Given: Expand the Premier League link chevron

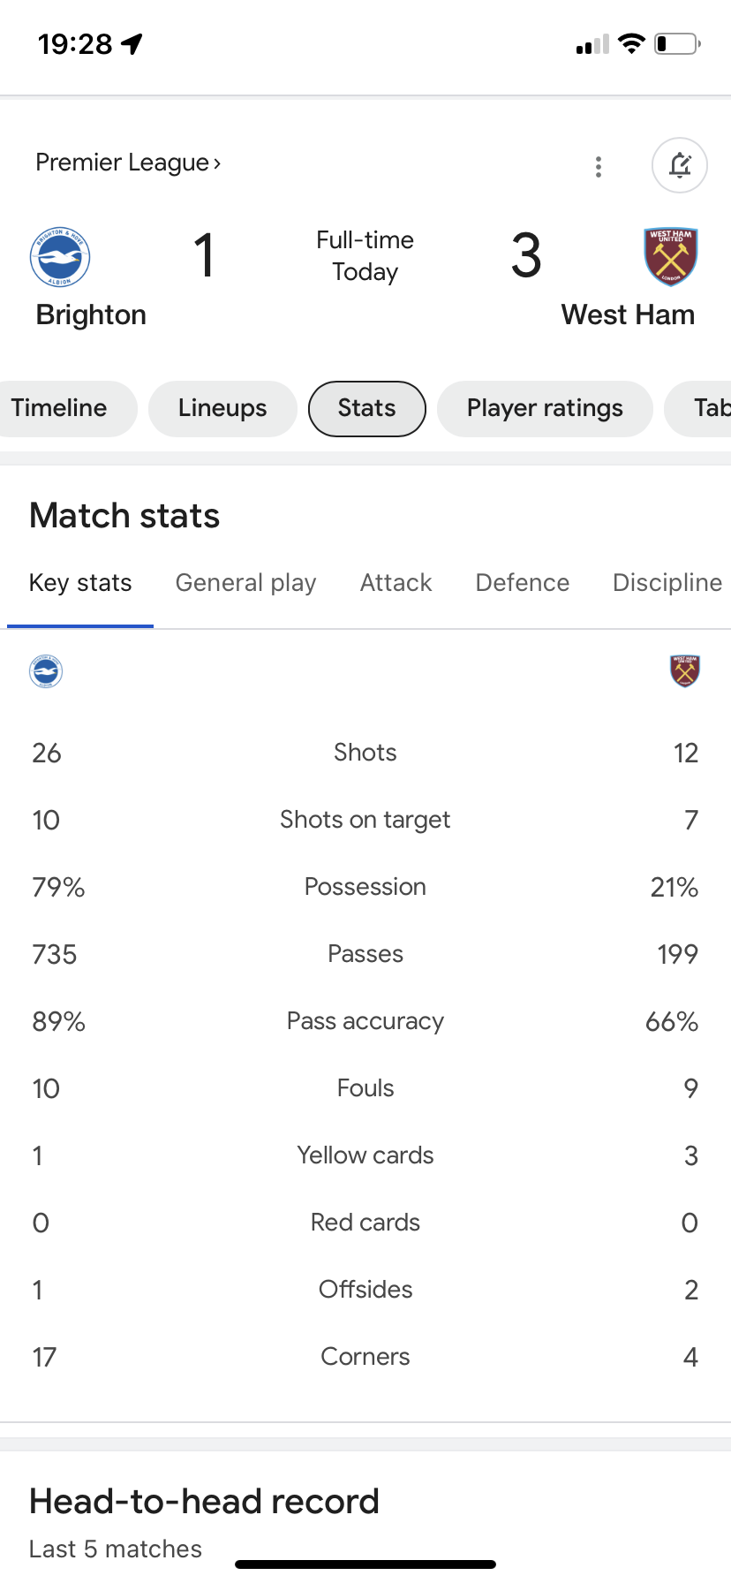Looking at the screenshot, I should pos(217,163).
